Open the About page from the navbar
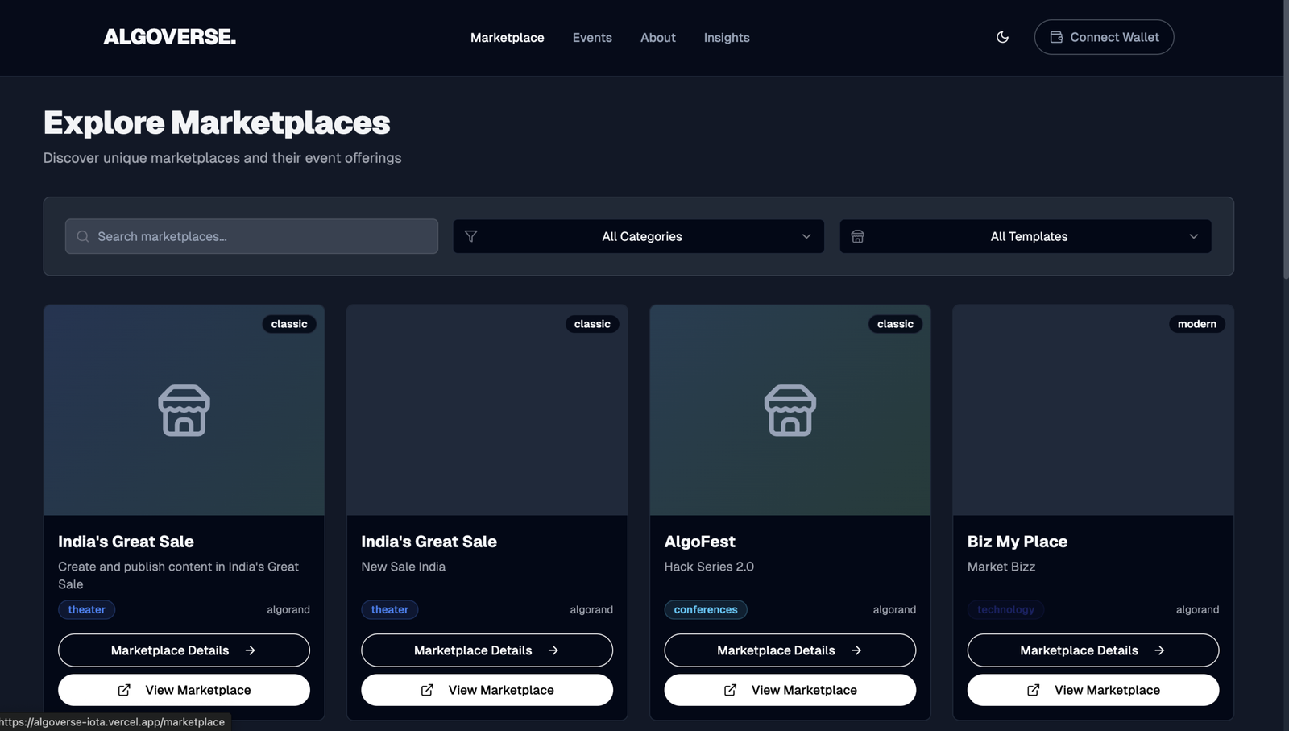 pyautogui.click(x=657, y=38)
